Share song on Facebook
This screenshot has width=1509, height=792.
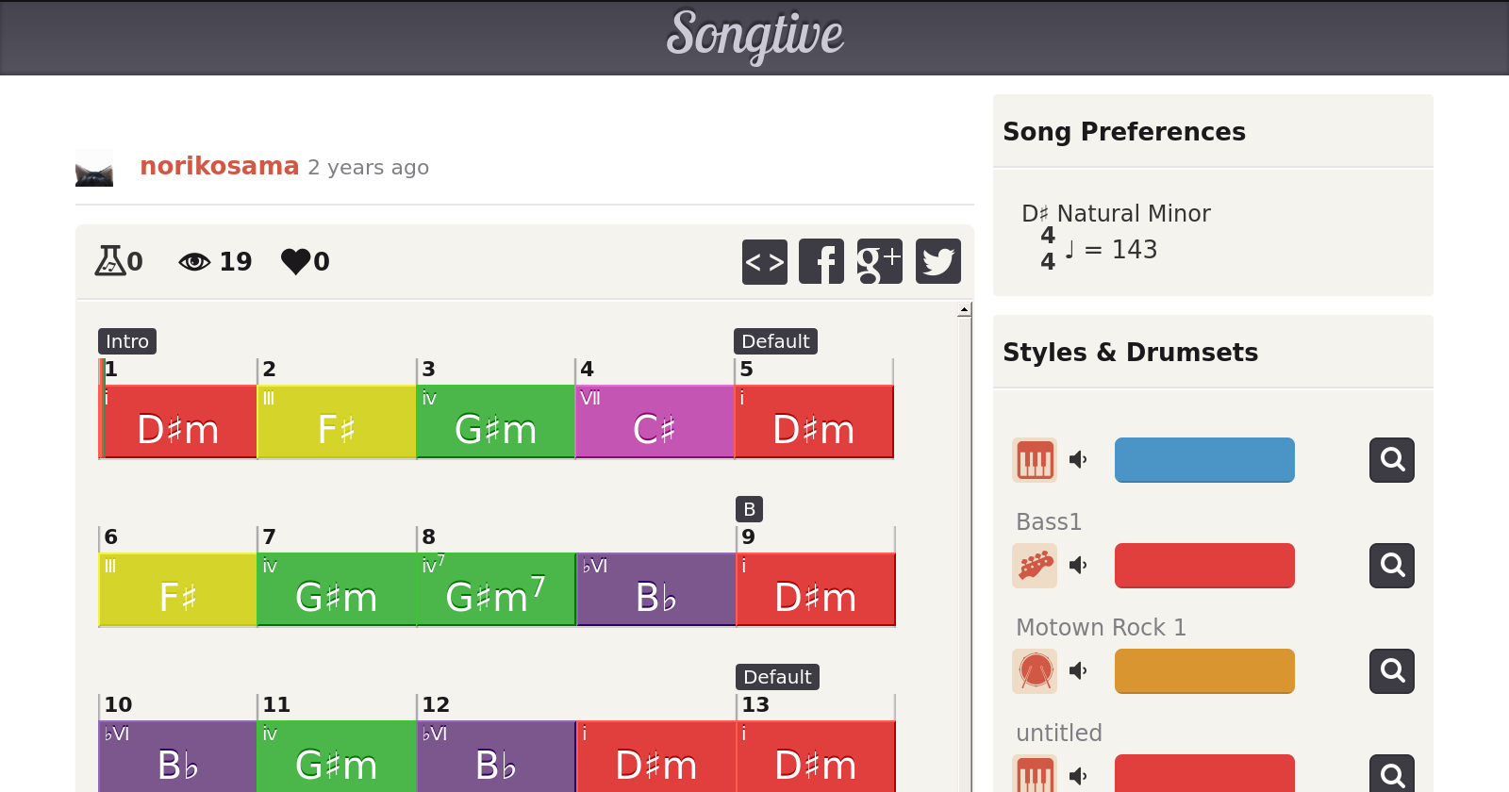click(x=821, y=261)
